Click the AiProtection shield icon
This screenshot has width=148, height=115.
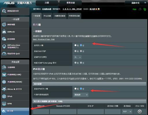[4, 46]
